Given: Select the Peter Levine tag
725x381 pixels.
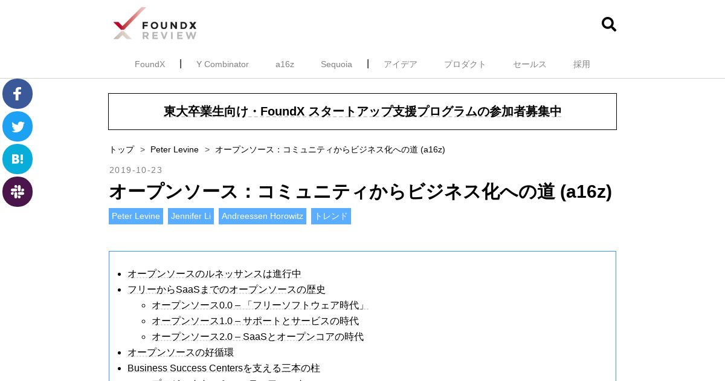Looking at the screenshot, I should [x=136, y=216].
